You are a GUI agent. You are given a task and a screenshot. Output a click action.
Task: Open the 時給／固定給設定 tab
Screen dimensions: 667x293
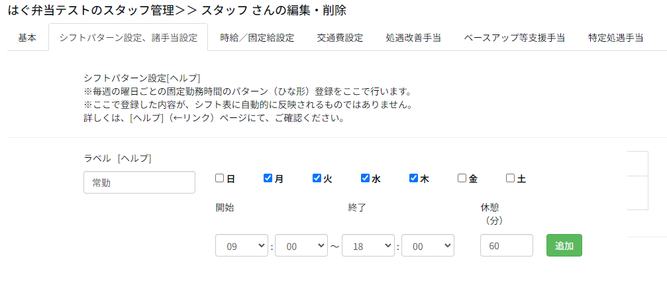tap(257, 38)
